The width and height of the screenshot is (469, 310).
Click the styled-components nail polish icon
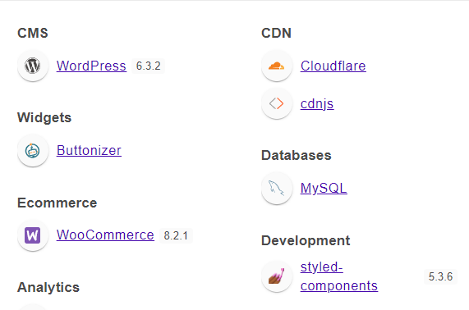tap(277, 276)
